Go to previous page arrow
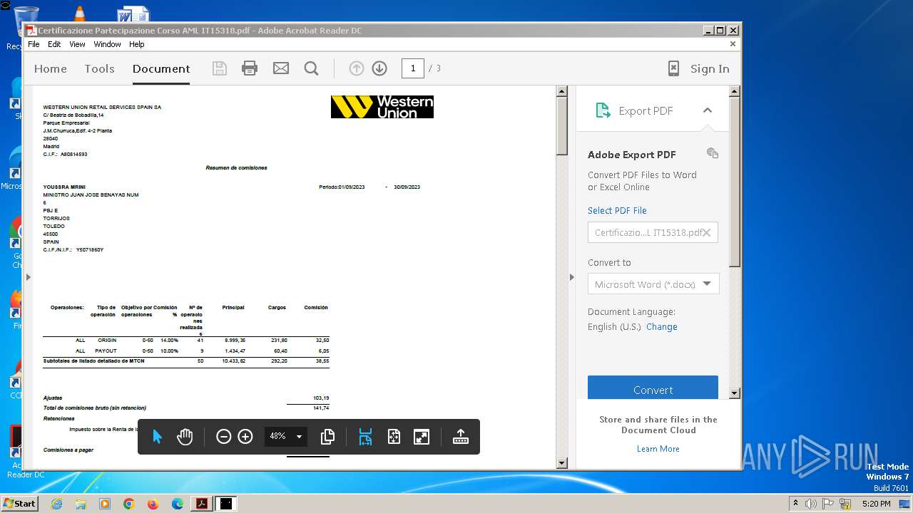913x513 pixels. tap(357, 68)
